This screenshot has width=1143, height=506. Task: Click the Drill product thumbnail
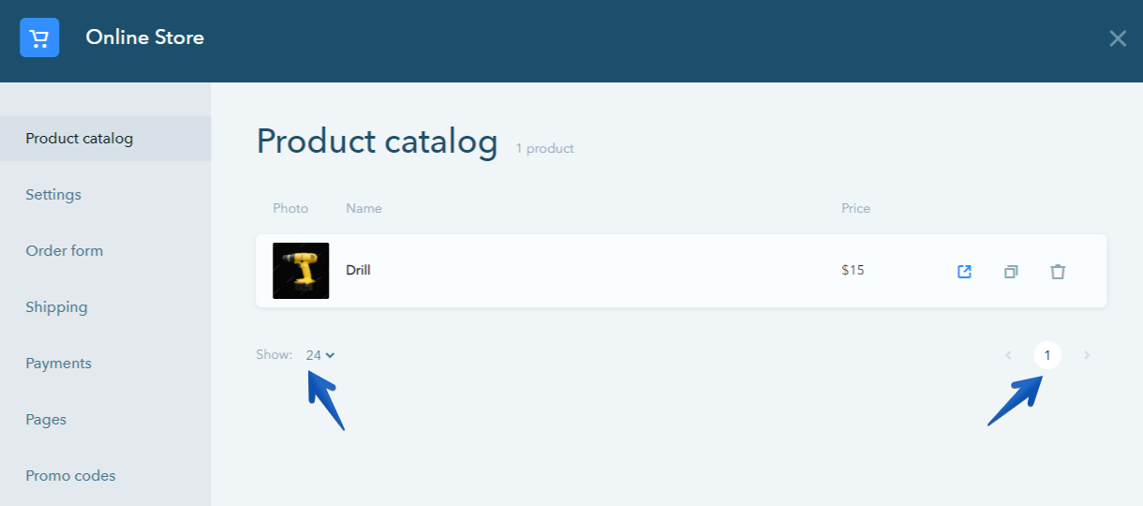(301, 271)
